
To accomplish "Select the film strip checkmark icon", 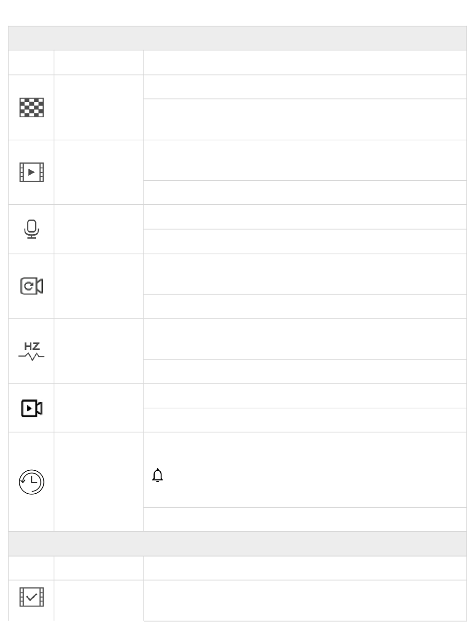I will tap(31, 597).
